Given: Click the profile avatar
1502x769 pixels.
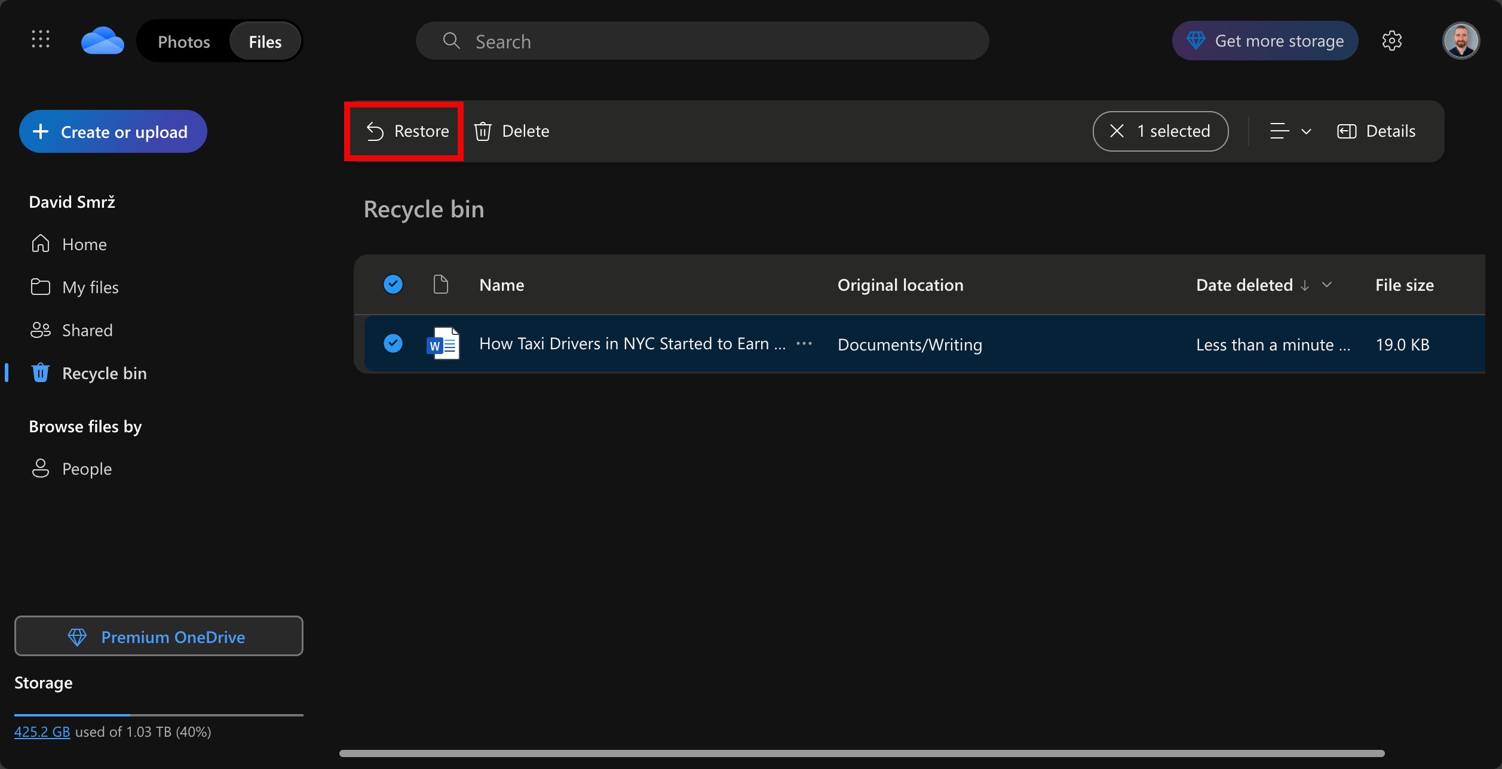Looking at the screenshot, I should pos(1461,40).
